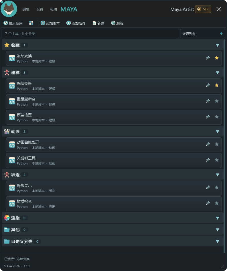
Task: Focus the tool search field
Action: pos(90,33)
